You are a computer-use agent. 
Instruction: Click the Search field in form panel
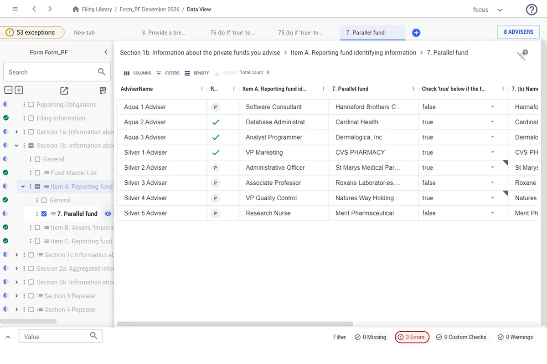[x=50, y=72]
